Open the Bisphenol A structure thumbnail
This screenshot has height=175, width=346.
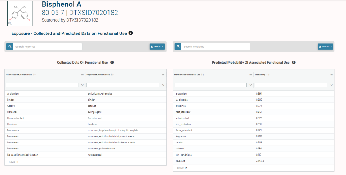20,13
